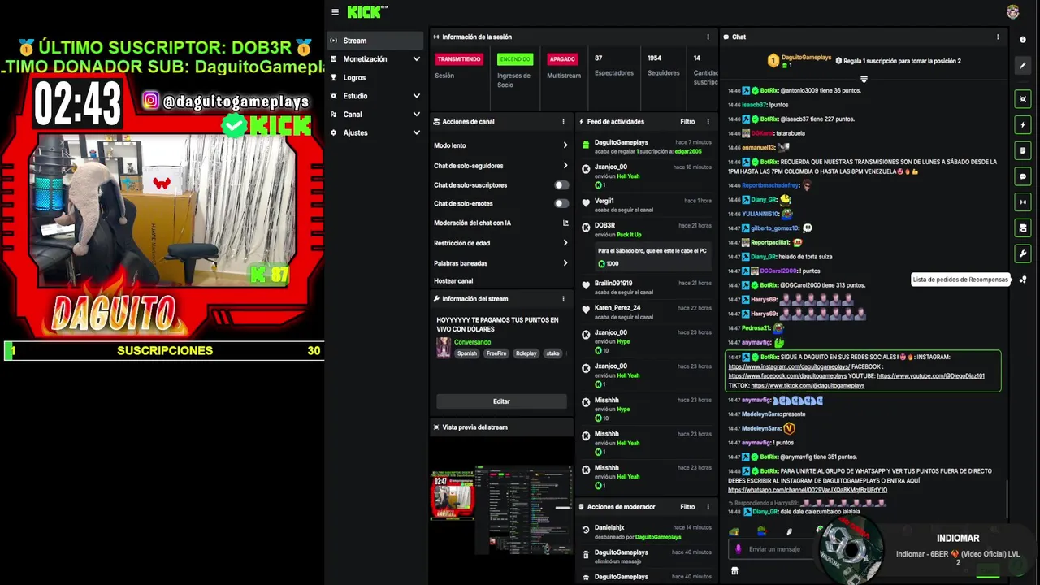Open options for Acciones de moderador panel
Image resolution: width=1040 pixels, height=585 pixels.
pos(708,507)
